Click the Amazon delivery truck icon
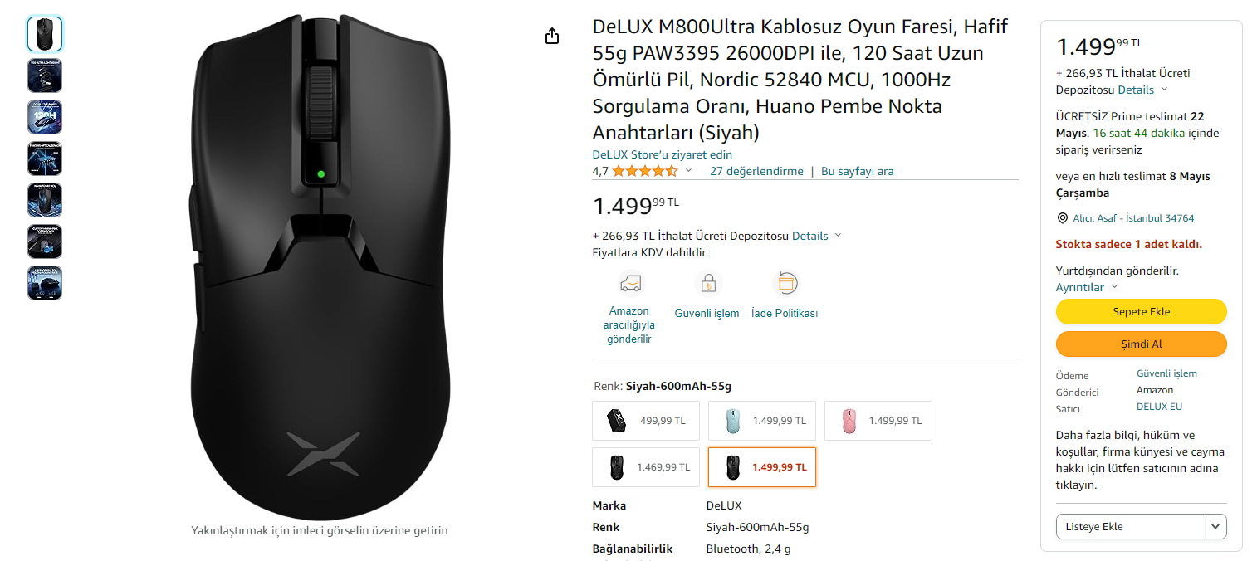Image resolution: width=1252 pixels, height=561 pixels. pos(630,284)
